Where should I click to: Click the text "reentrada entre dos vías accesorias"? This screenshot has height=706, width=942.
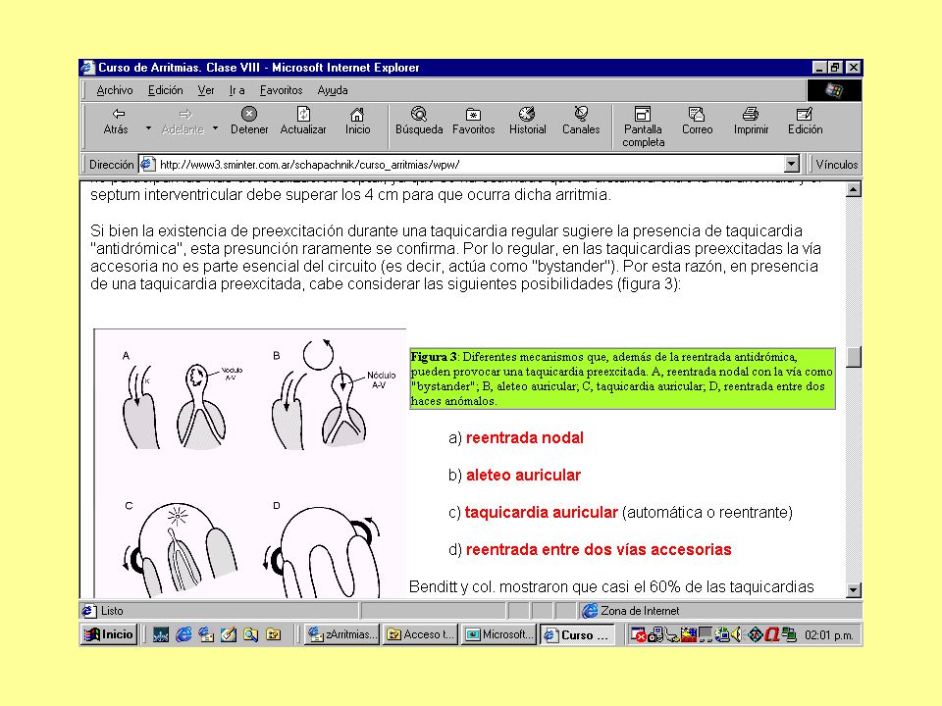tap(599, 549)
